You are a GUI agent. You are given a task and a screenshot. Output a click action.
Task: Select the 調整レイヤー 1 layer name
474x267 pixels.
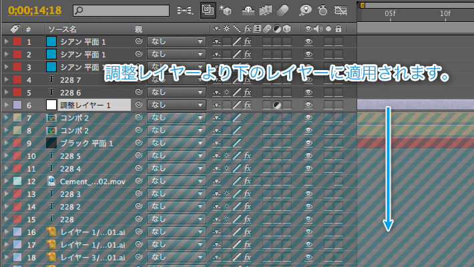(x=85, y=105)
